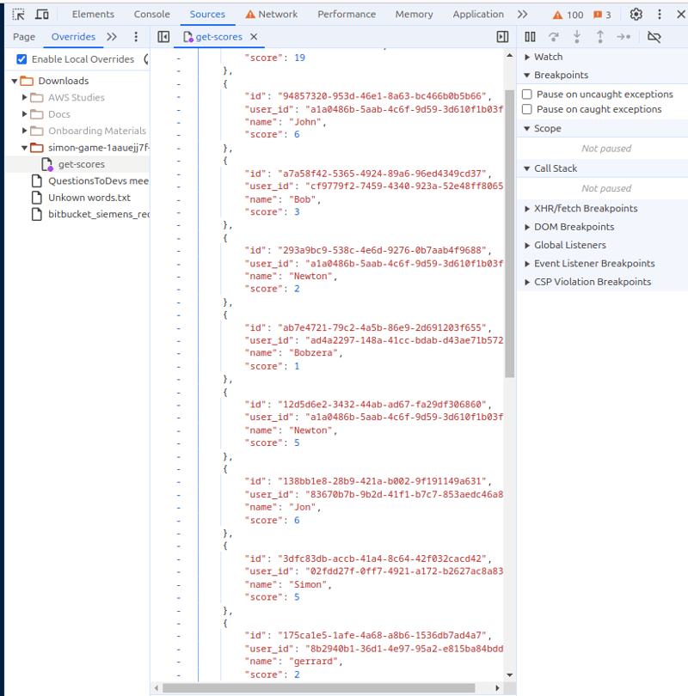
Task: Click the editor horizontal scrollbar thumb
Action: [318, 688]
